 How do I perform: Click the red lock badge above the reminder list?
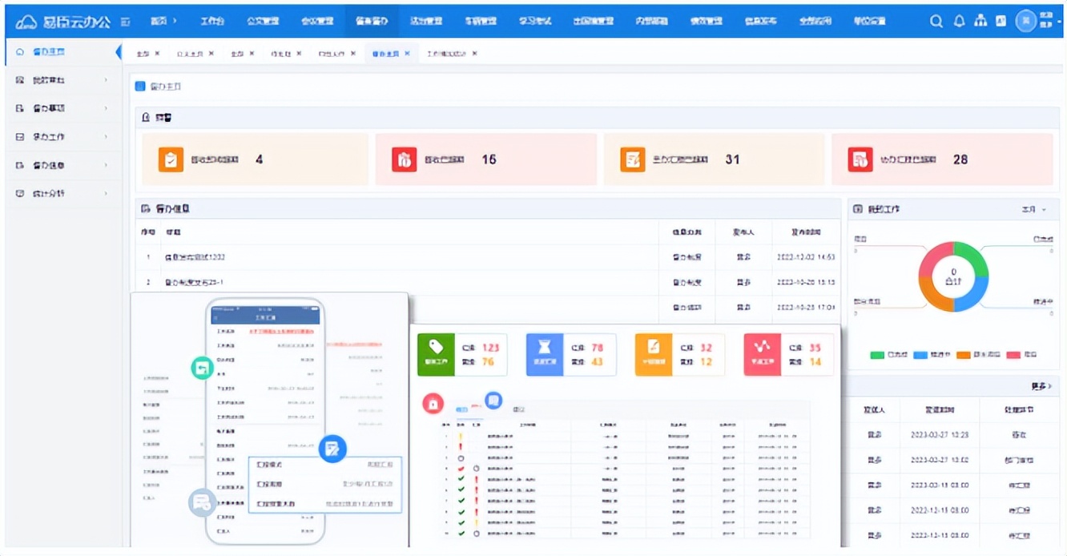coord(433,404)
